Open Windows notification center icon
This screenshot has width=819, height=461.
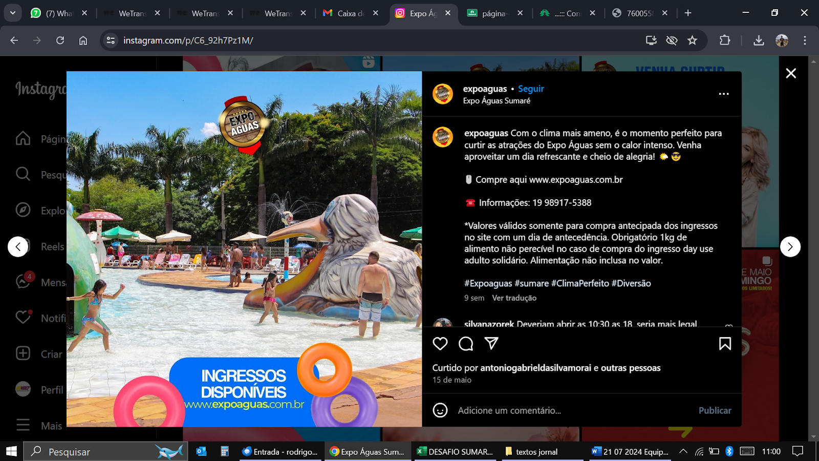point(798,451)
